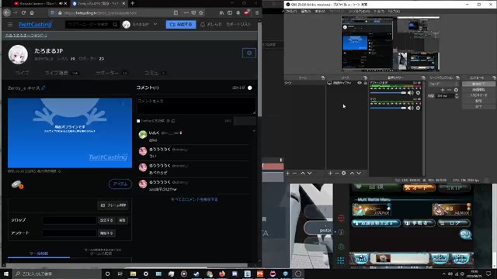Screen dimensions: 497x279
Task: Switch to the ライブ履歴 tab
Action: [57, 73]
